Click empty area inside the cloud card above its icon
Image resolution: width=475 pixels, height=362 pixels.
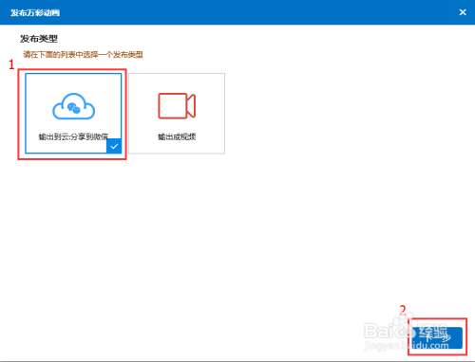click(73, 82)
